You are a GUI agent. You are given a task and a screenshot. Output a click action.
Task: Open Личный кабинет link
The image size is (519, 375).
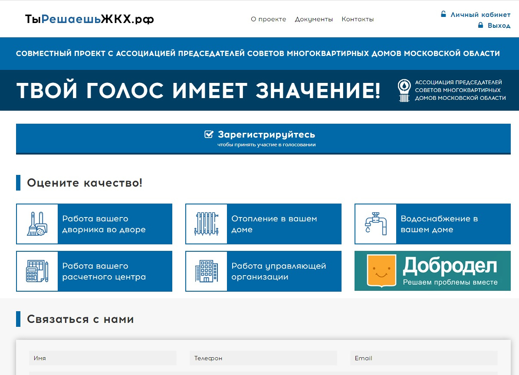click(480, 14)
